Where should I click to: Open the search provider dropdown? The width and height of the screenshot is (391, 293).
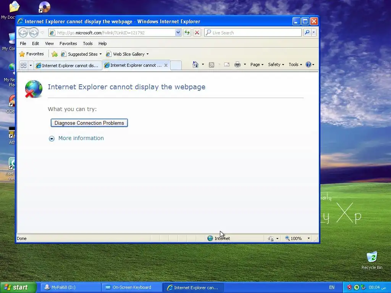[x=314, y=32]
